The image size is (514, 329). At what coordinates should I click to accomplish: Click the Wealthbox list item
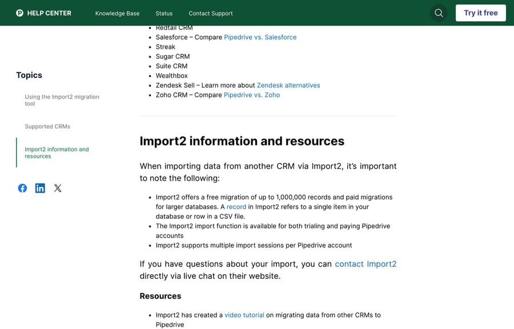click(x=172, y=76)
